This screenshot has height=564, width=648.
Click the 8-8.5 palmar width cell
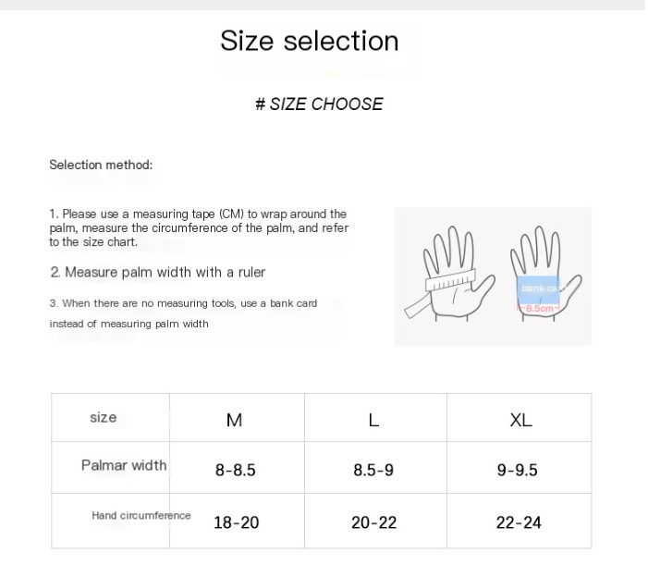click(235, 470)
